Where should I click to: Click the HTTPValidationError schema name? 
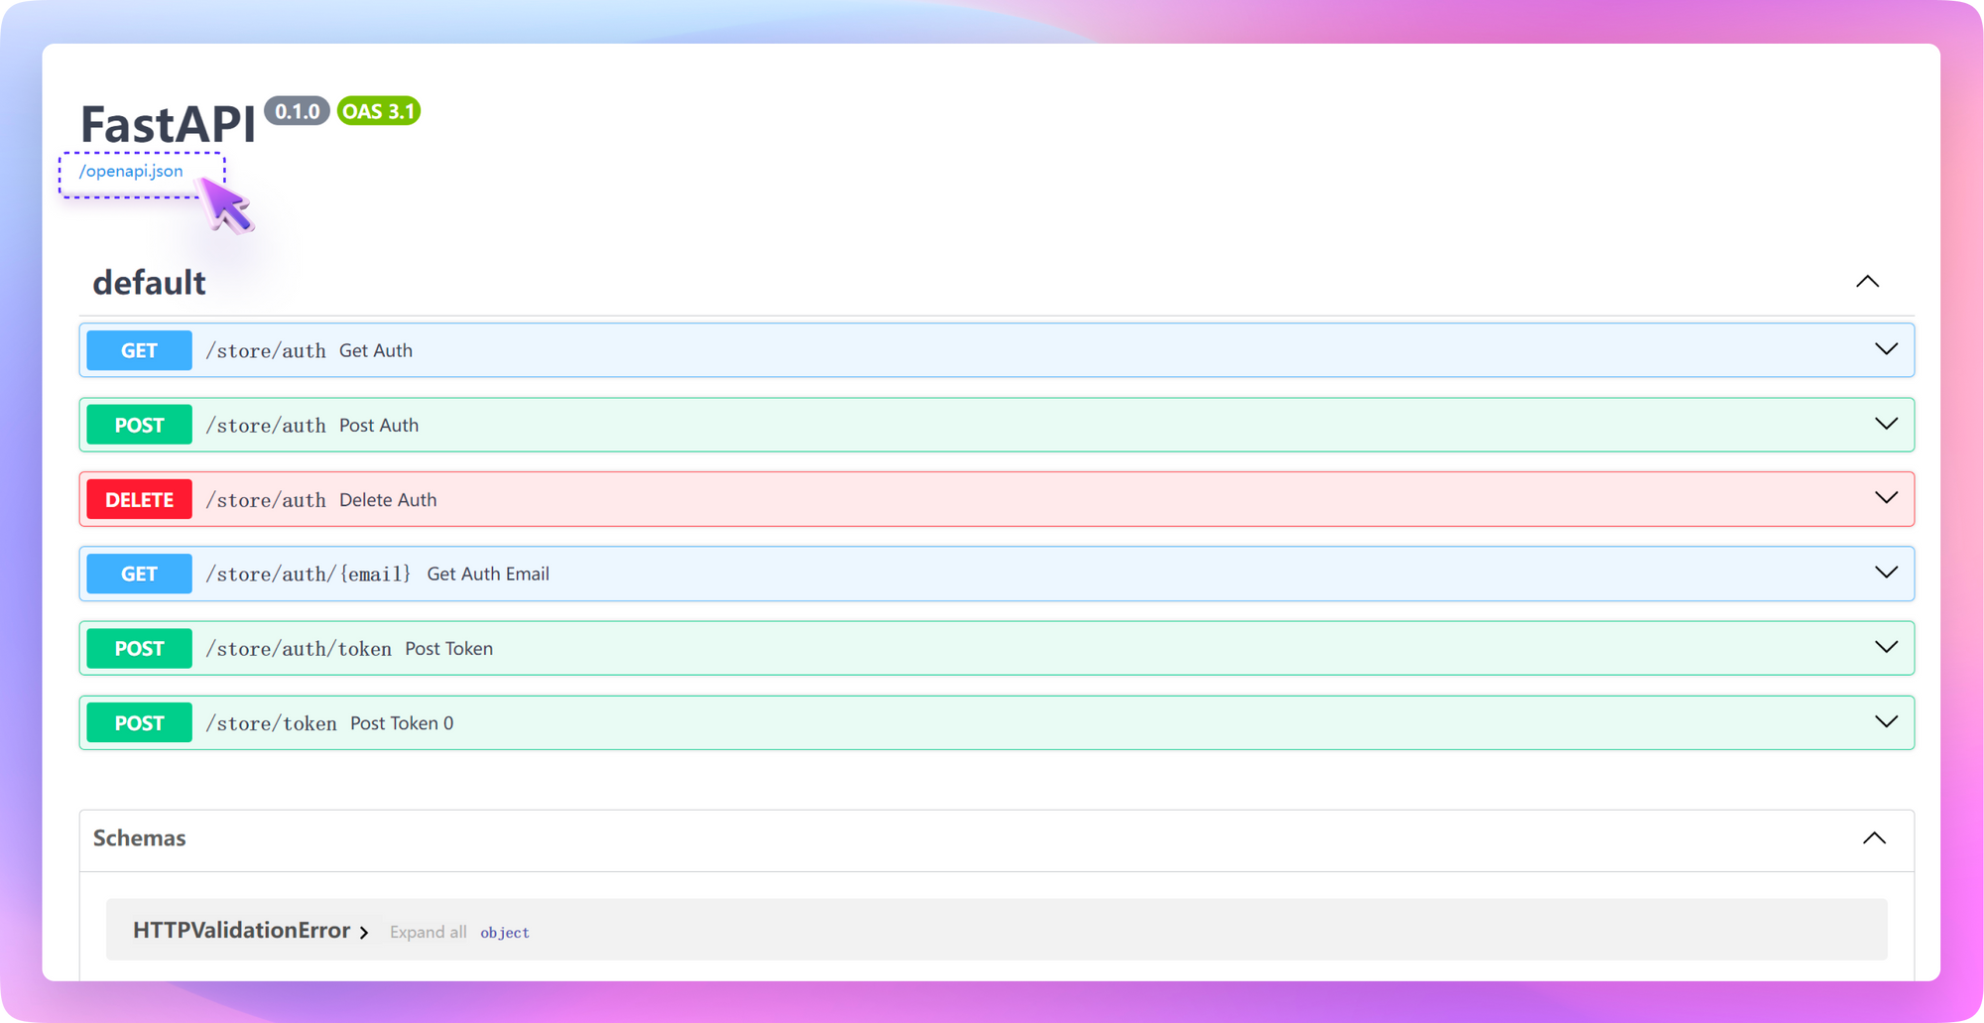coord(241,931)
